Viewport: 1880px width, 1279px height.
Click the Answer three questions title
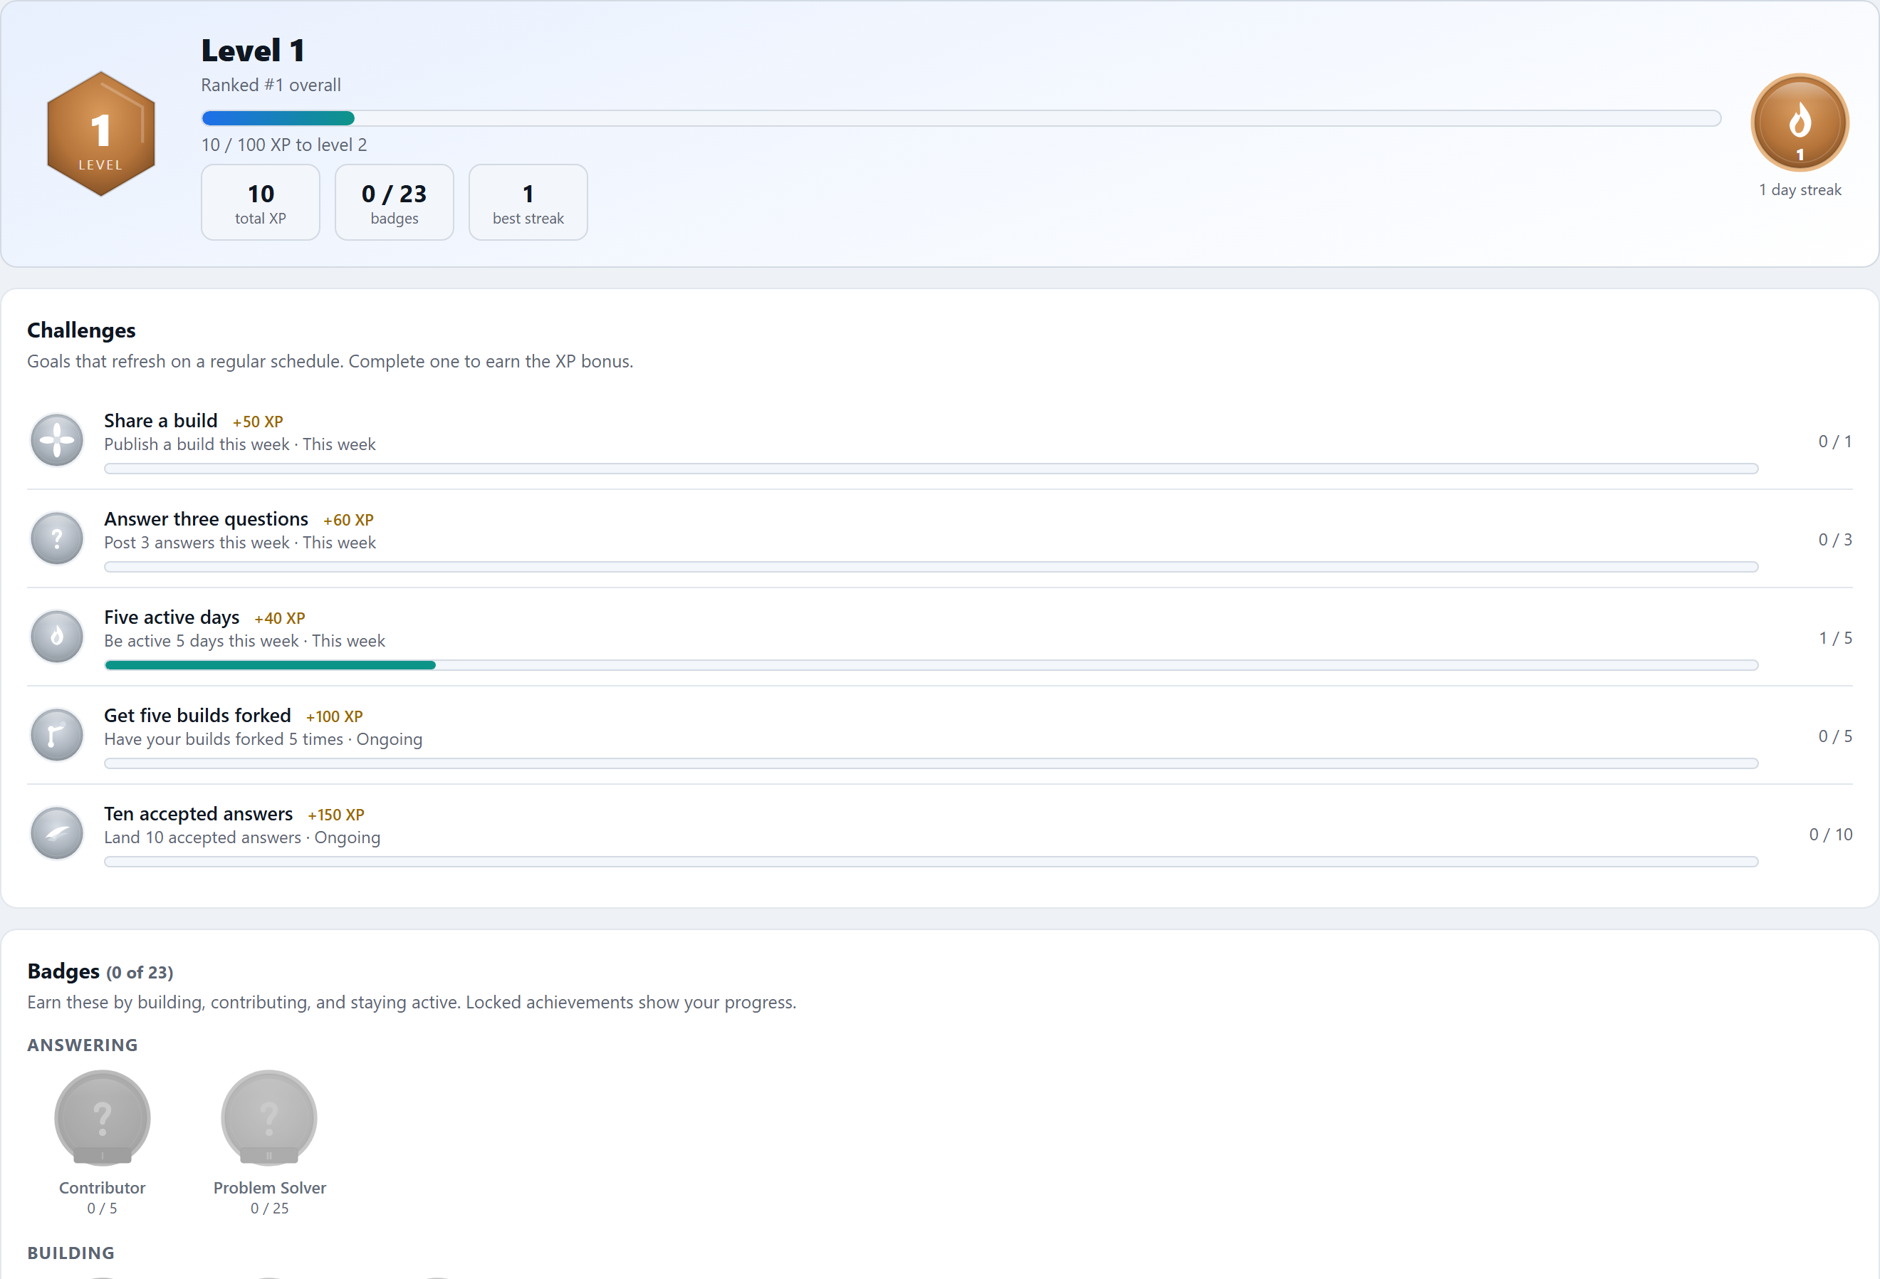pyautogui.click(x=207, y=518)
